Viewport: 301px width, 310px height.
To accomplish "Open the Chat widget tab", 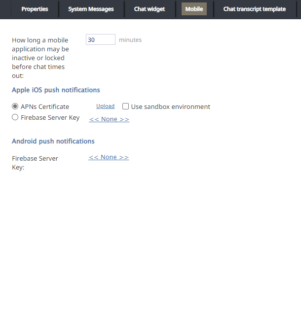I will [x=150, y=9].
